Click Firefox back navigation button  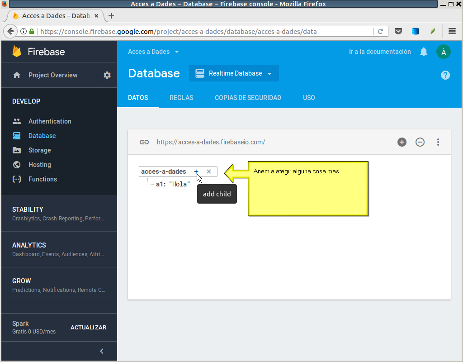coord(10,31)
